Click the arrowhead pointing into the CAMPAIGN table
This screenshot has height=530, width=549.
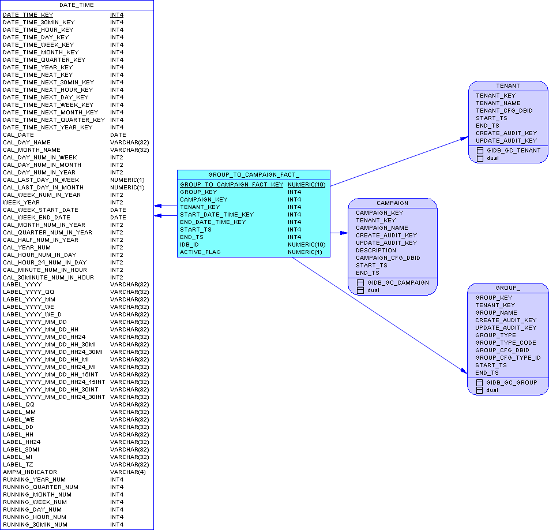pos(344,233)
